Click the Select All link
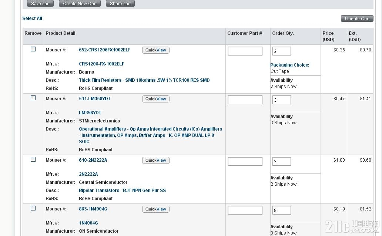This screenshot has width=382, height=236. click(32, 18)
